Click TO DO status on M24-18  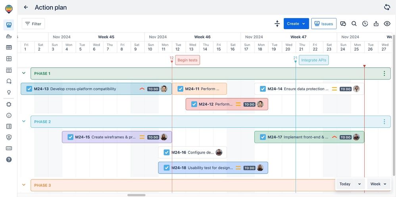point(249,168)
